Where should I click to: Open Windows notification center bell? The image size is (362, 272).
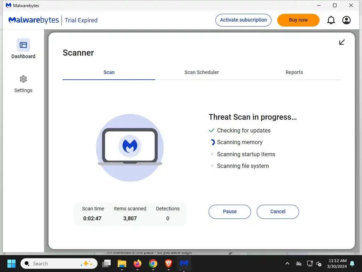352,263
